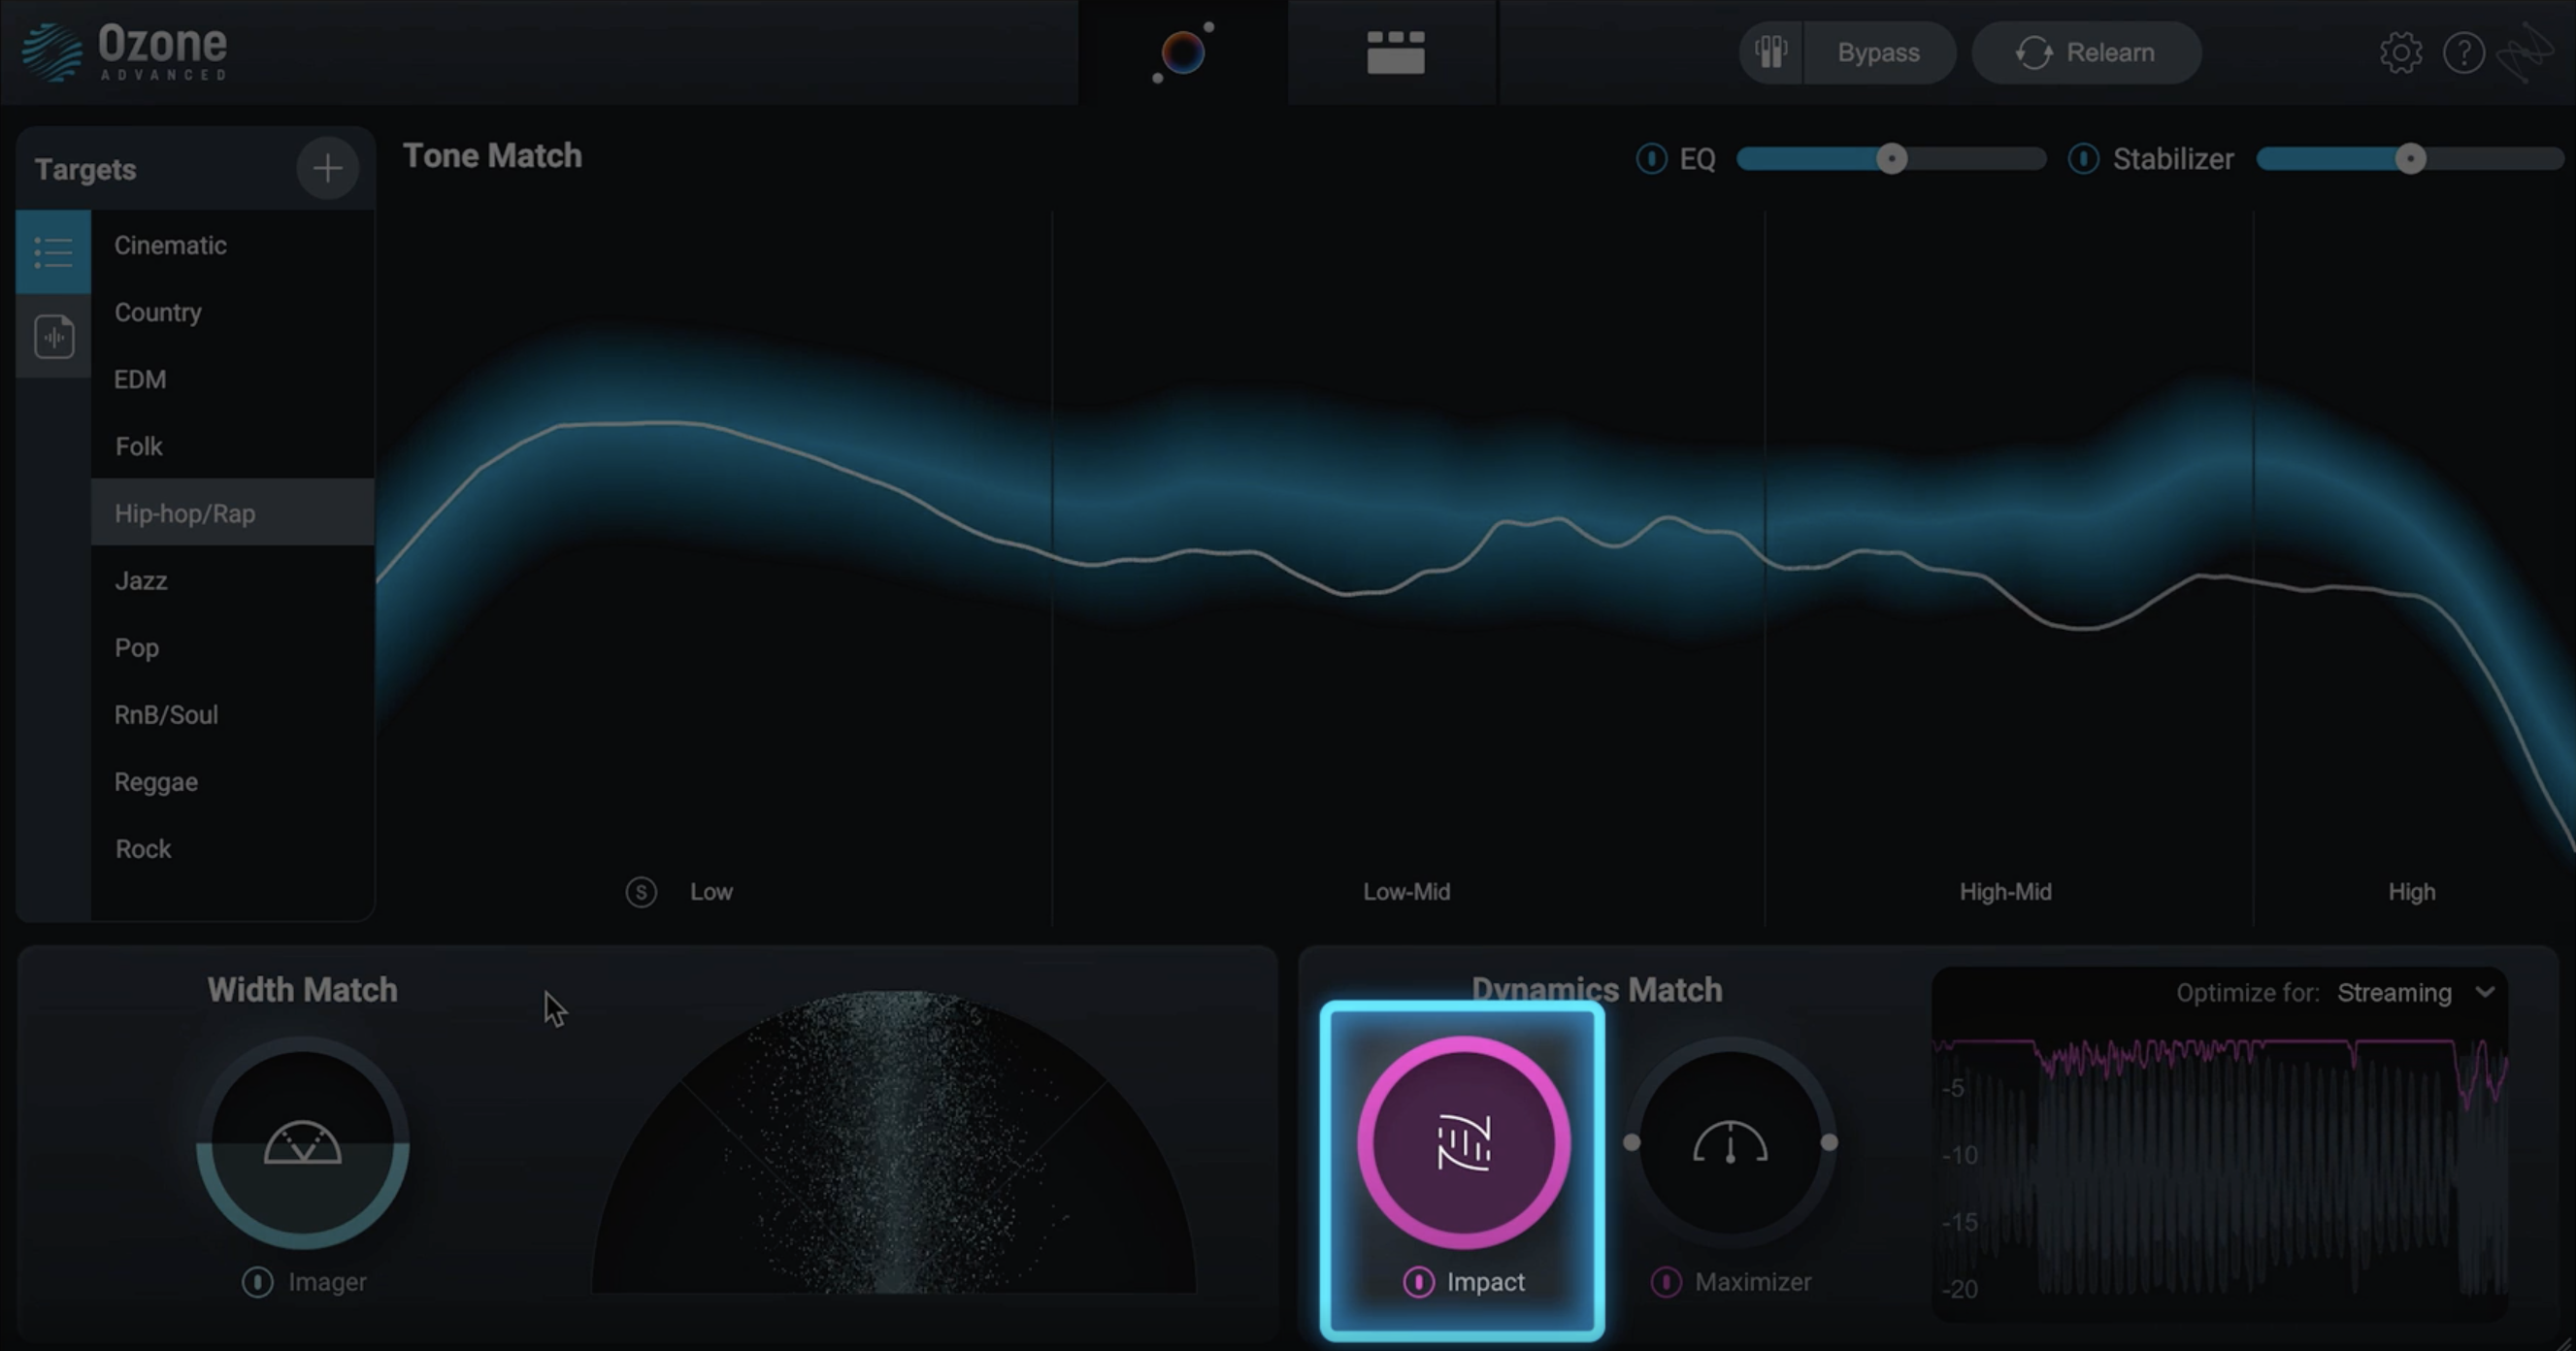Image resolution: width=2576 pixels, height=1351 pixels.
Task: Select the EDM target
Action: [x=232, y=379]
